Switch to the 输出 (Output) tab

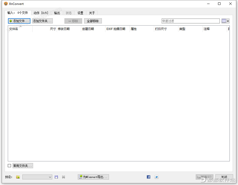pos(57,13)
